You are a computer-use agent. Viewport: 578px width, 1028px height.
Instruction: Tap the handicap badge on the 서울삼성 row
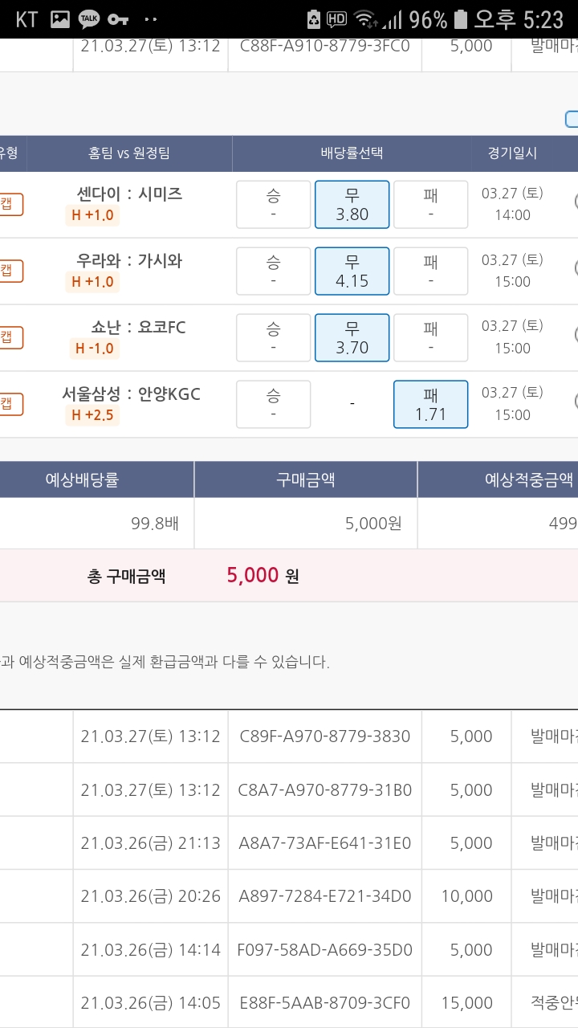tap(11, 403)
